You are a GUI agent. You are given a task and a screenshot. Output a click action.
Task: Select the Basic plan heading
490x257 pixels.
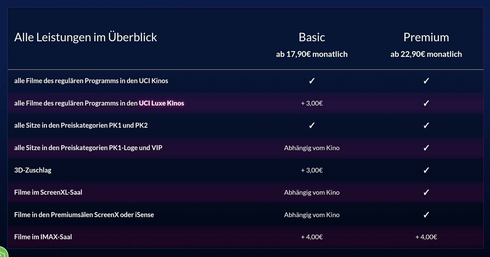click(312, 37)
